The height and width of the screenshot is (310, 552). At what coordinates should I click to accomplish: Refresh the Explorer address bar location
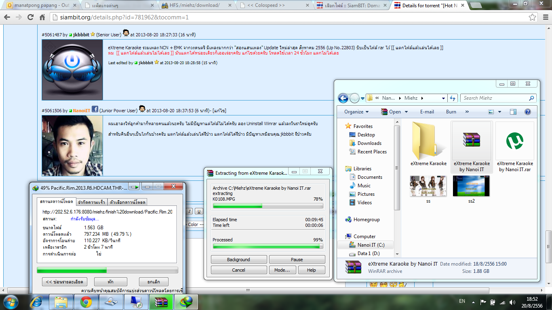click(x=453, y=98)
